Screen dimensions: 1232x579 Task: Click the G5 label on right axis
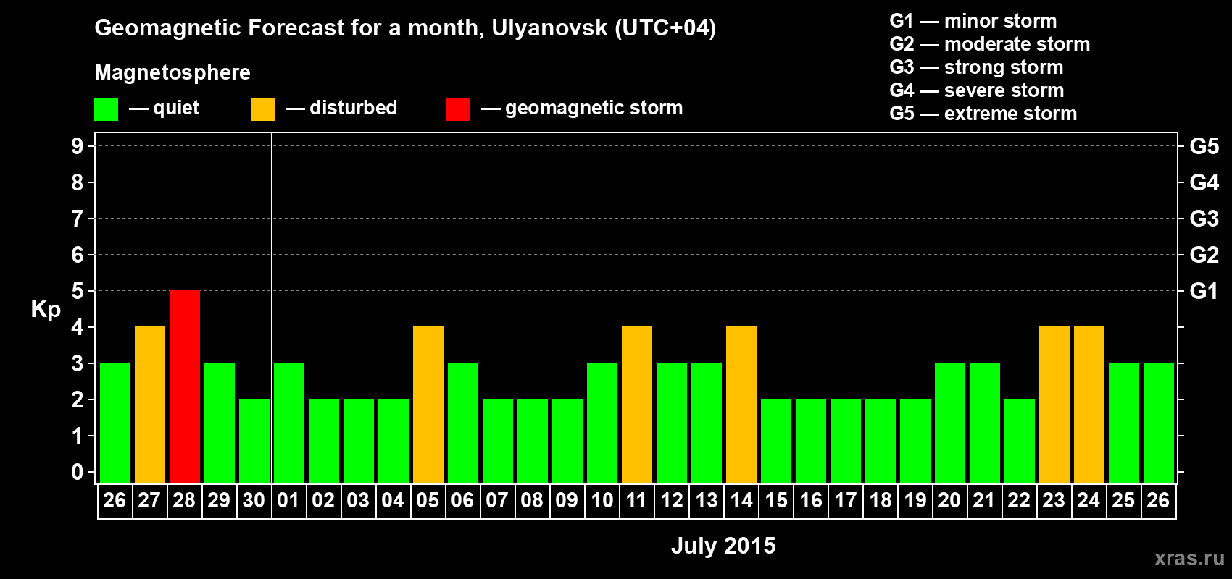tap(1204, 146)
